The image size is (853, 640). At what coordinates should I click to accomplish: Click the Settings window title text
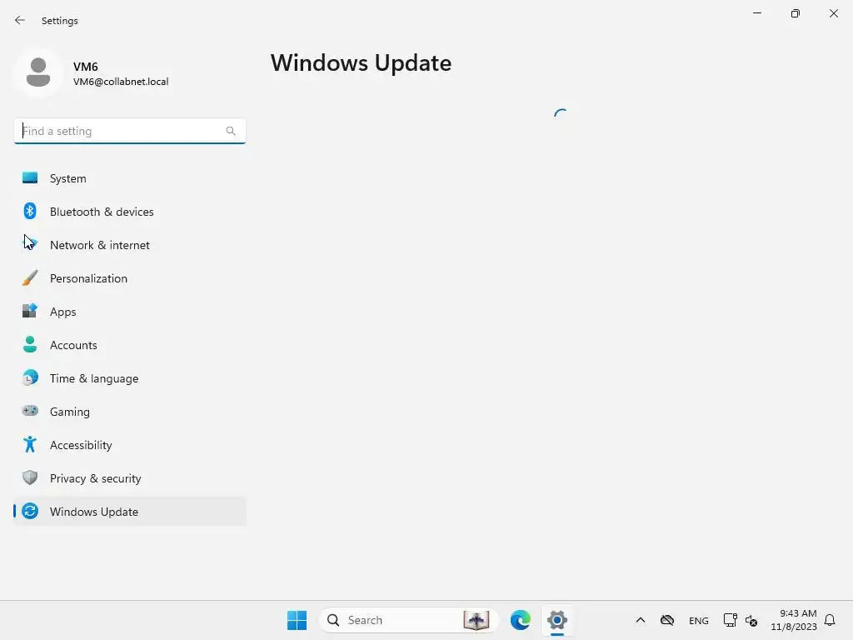60,21
